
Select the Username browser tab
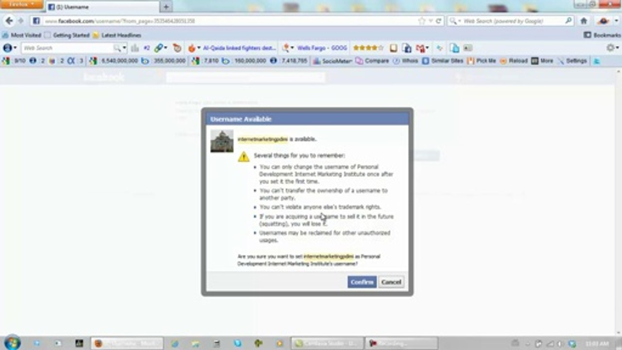coord(102,7)
